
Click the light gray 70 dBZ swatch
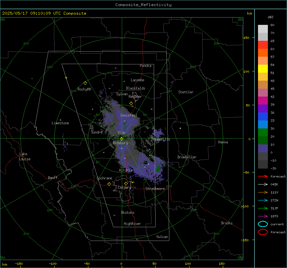263,29
